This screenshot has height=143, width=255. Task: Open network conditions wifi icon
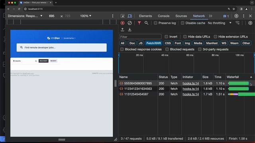point(237,23)
